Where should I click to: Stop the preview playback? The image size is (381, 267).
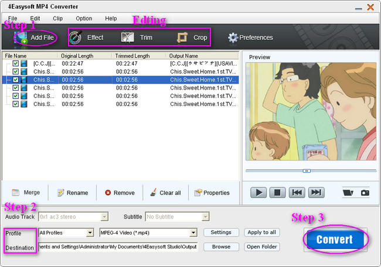click(x=277, y=193)
